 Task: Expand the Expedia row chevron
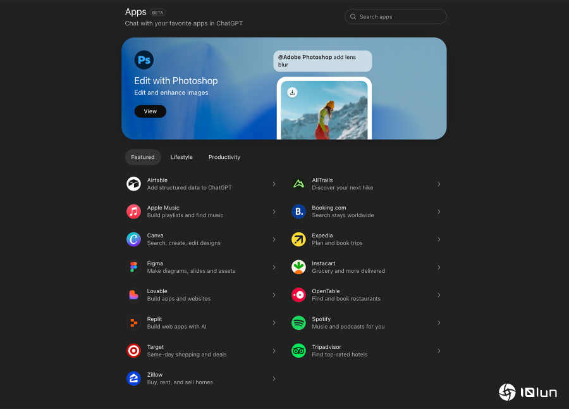pos(439,239)
